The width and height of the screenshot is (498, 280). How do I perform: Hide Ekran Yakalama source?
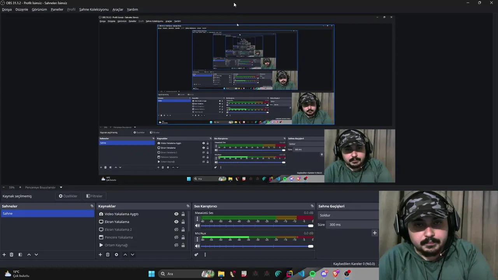[176, 222]
